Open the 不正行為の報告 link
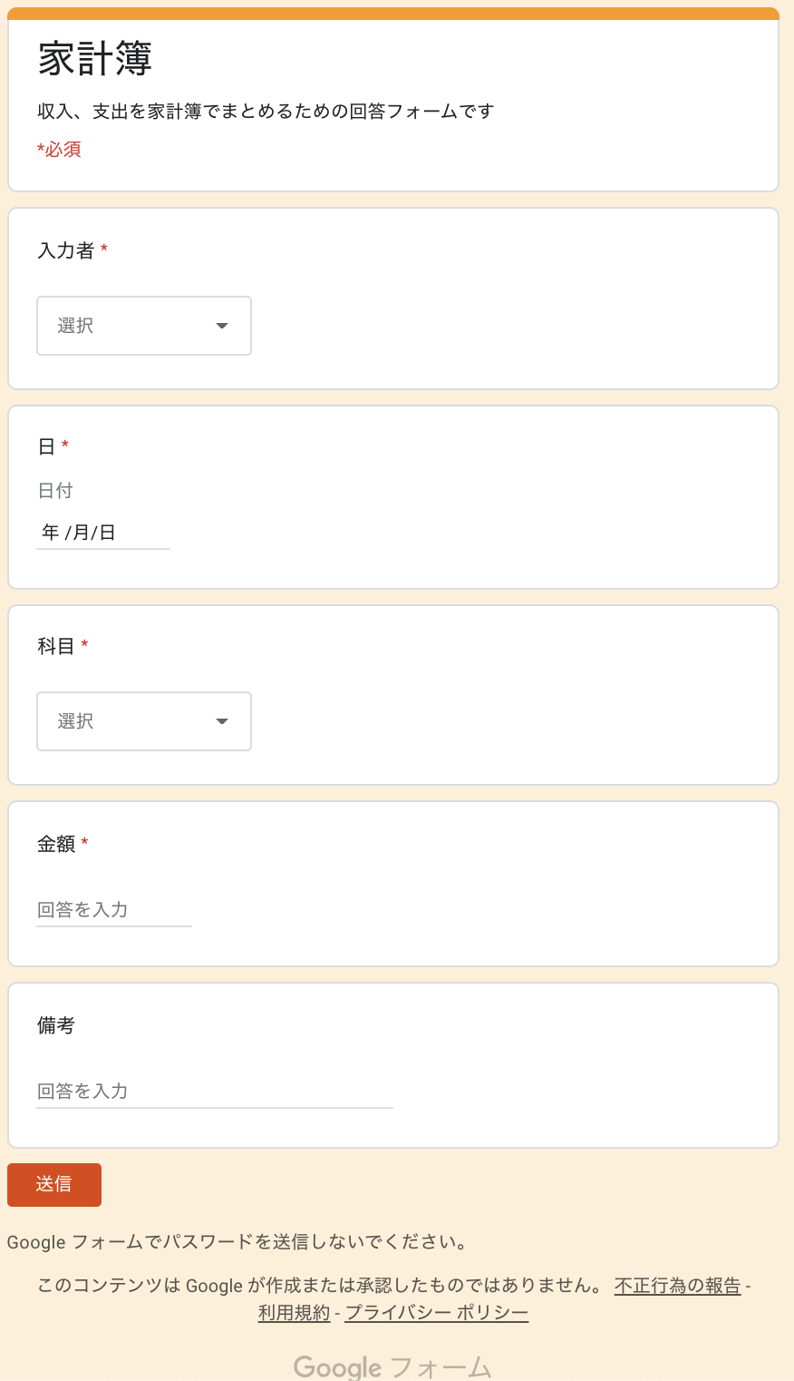Screen dimensions: 794x1381 (676, 1286)
